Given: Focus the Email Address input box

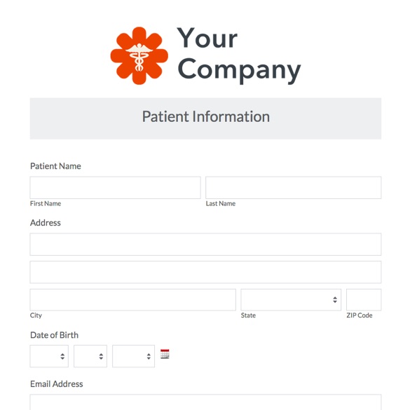Looking at the screenshot, I should (205, 402).
